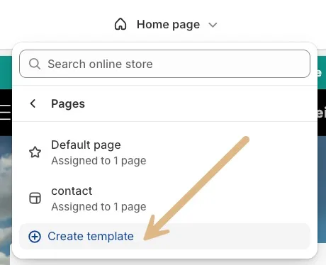326x265 pixels.
Task: Click the blue banner image on the right edge
Action: point(322,189)
